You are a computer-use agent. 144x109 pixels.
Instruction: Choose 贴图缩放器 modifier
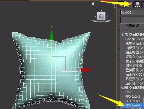point(135,74)
